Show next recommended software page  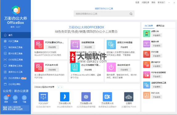62,87
